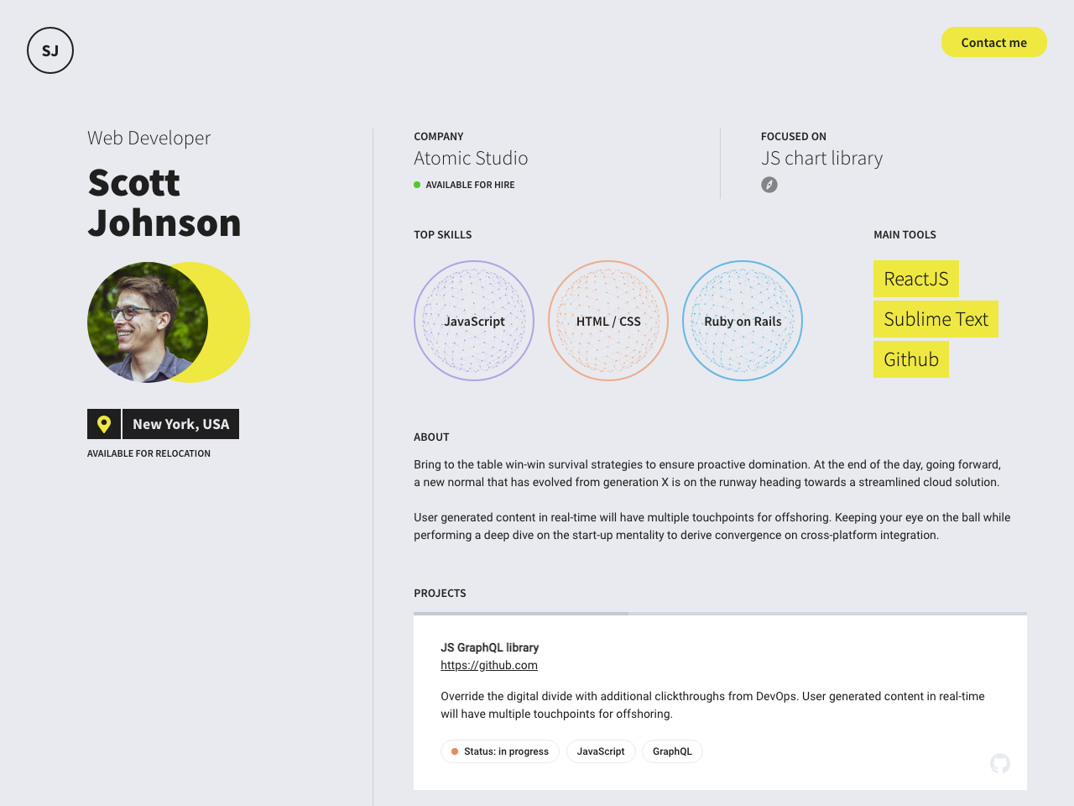
Task: Click the green available-for-hire status dot
Action: 417,185
